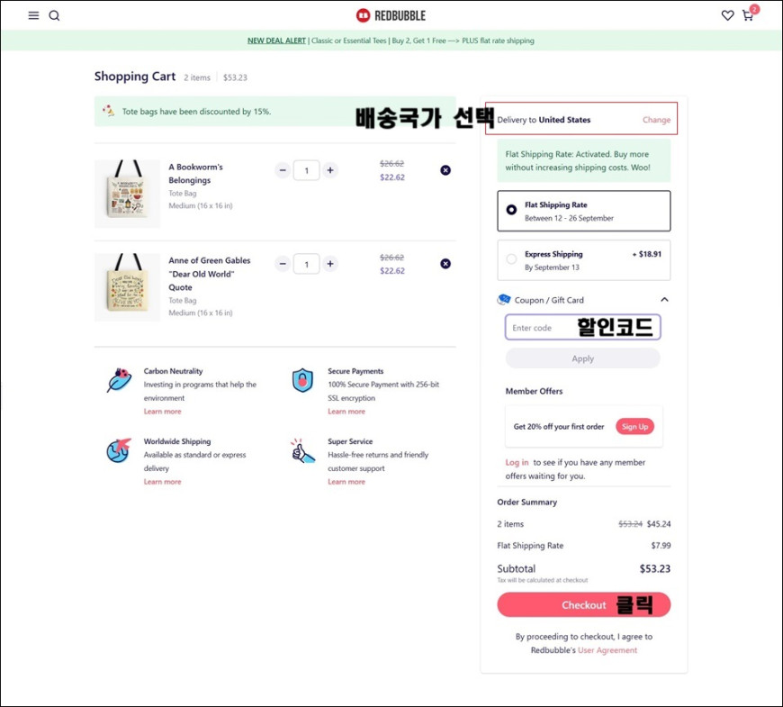Image resolution: width=783 pixels, height=707 pixels.
Task: Click the Member Offers heading
Action: click(534, 391)
